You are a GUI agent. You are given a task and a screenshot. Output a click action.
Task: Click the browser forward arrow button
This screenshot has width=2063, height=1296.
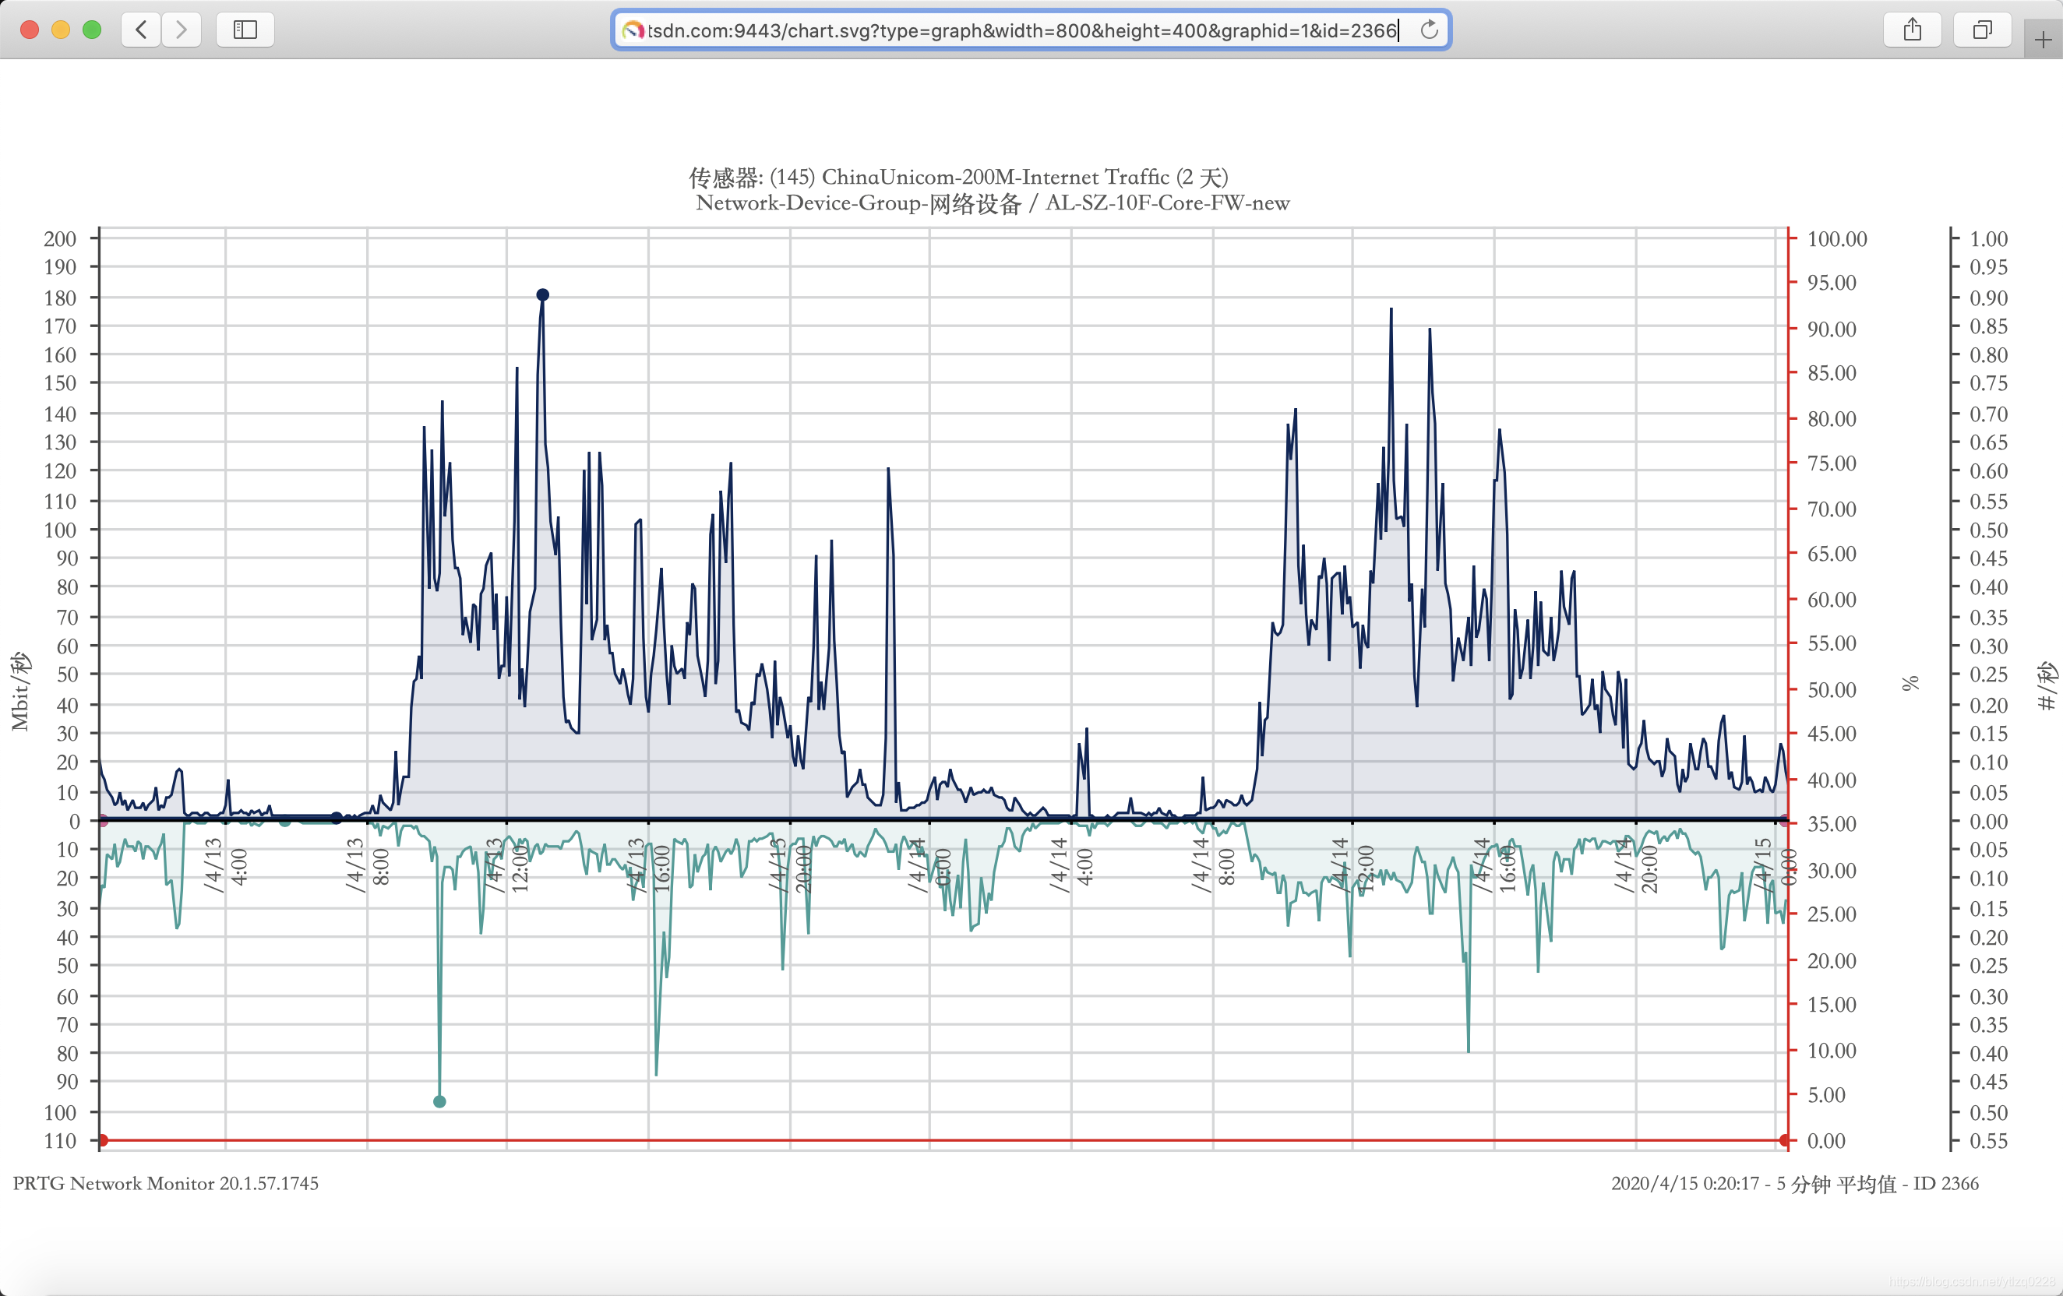pos(181,30)
